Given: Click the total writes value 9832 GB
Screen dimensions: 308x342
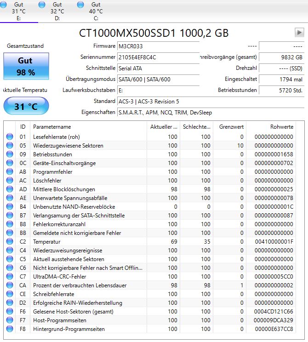Looking at the screenshot, I should (281, 57).
